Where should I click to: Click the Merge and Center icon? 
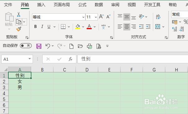tap(158, 26)
